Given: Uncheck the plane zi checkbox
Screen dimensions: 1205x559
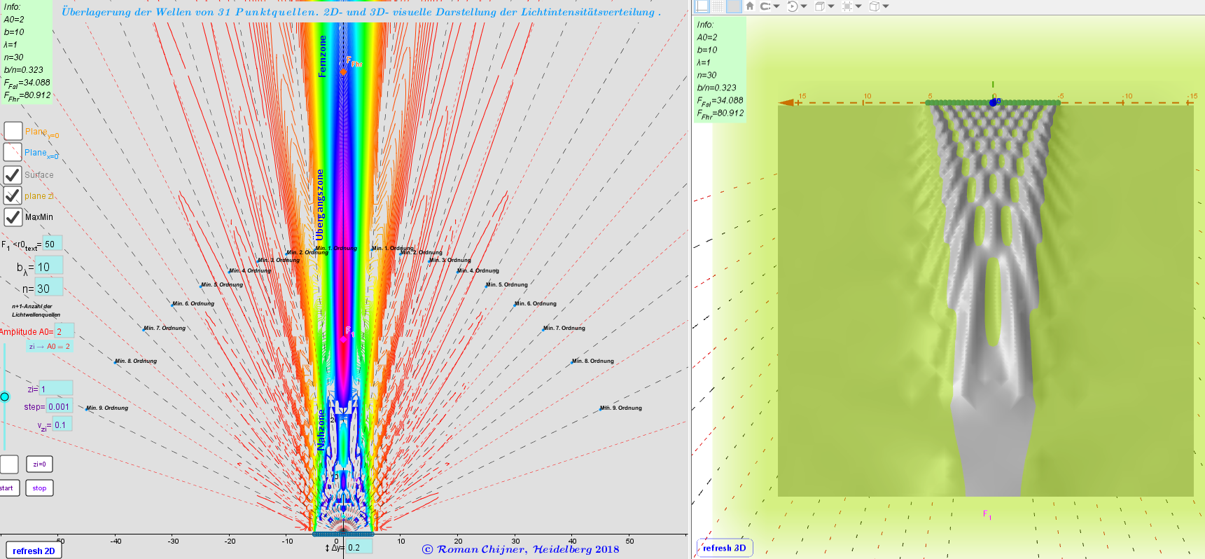Looking at the screenshot, I should point(13,195).
